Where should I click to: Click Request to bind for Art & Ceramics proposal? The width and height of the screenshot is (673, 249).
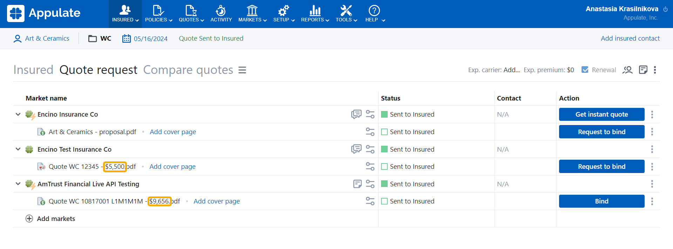point(601,132)
